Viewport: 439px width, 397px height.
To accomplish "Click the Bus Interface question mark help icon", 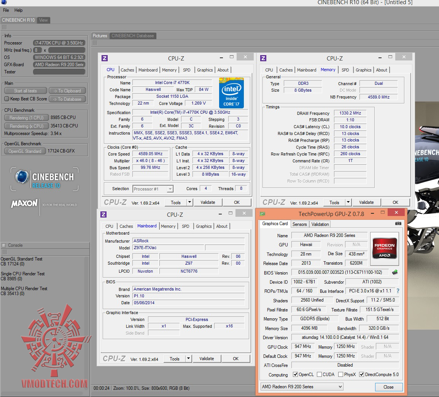I will point(398,291).
